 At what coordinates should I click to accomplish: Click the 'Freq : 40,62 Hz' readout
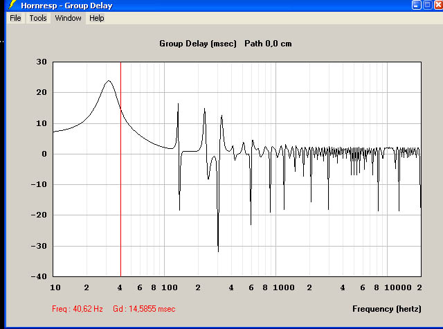coord(78,309)
